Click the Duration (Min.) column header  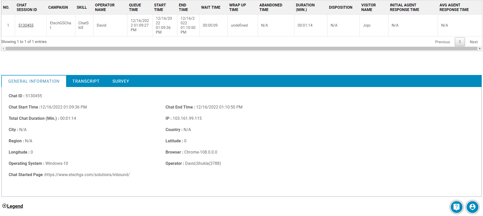pos(305,7)
